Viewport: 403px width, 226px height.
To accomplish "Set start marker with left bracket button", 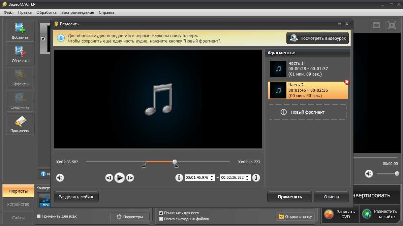I will (x=179, y=178).
